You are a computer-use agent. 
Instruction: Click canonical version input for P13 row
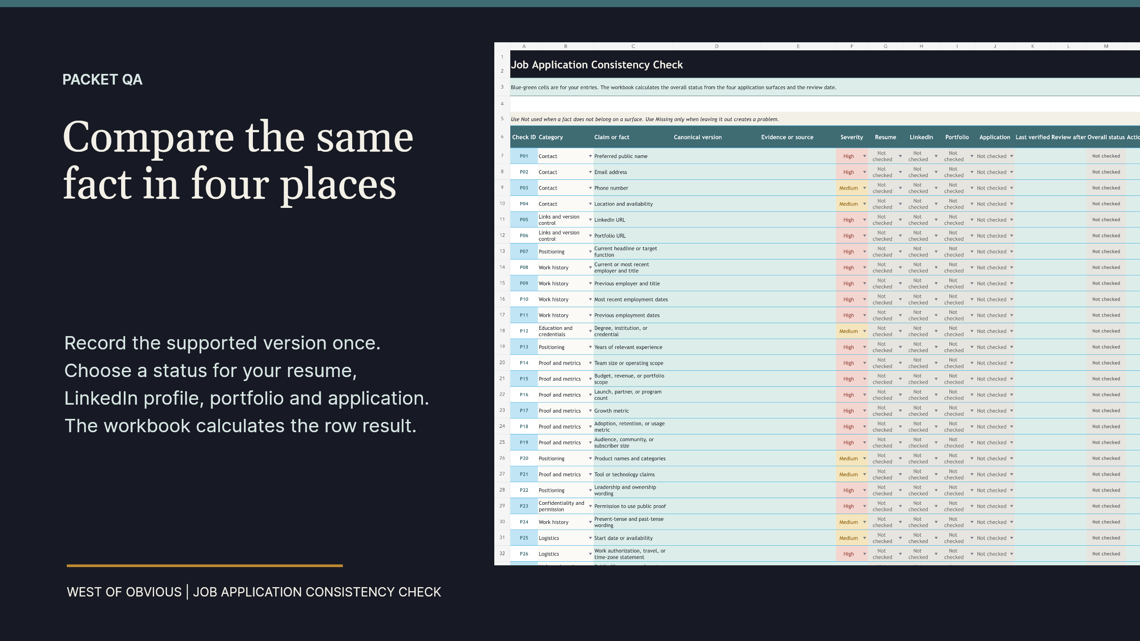[717, 347]
